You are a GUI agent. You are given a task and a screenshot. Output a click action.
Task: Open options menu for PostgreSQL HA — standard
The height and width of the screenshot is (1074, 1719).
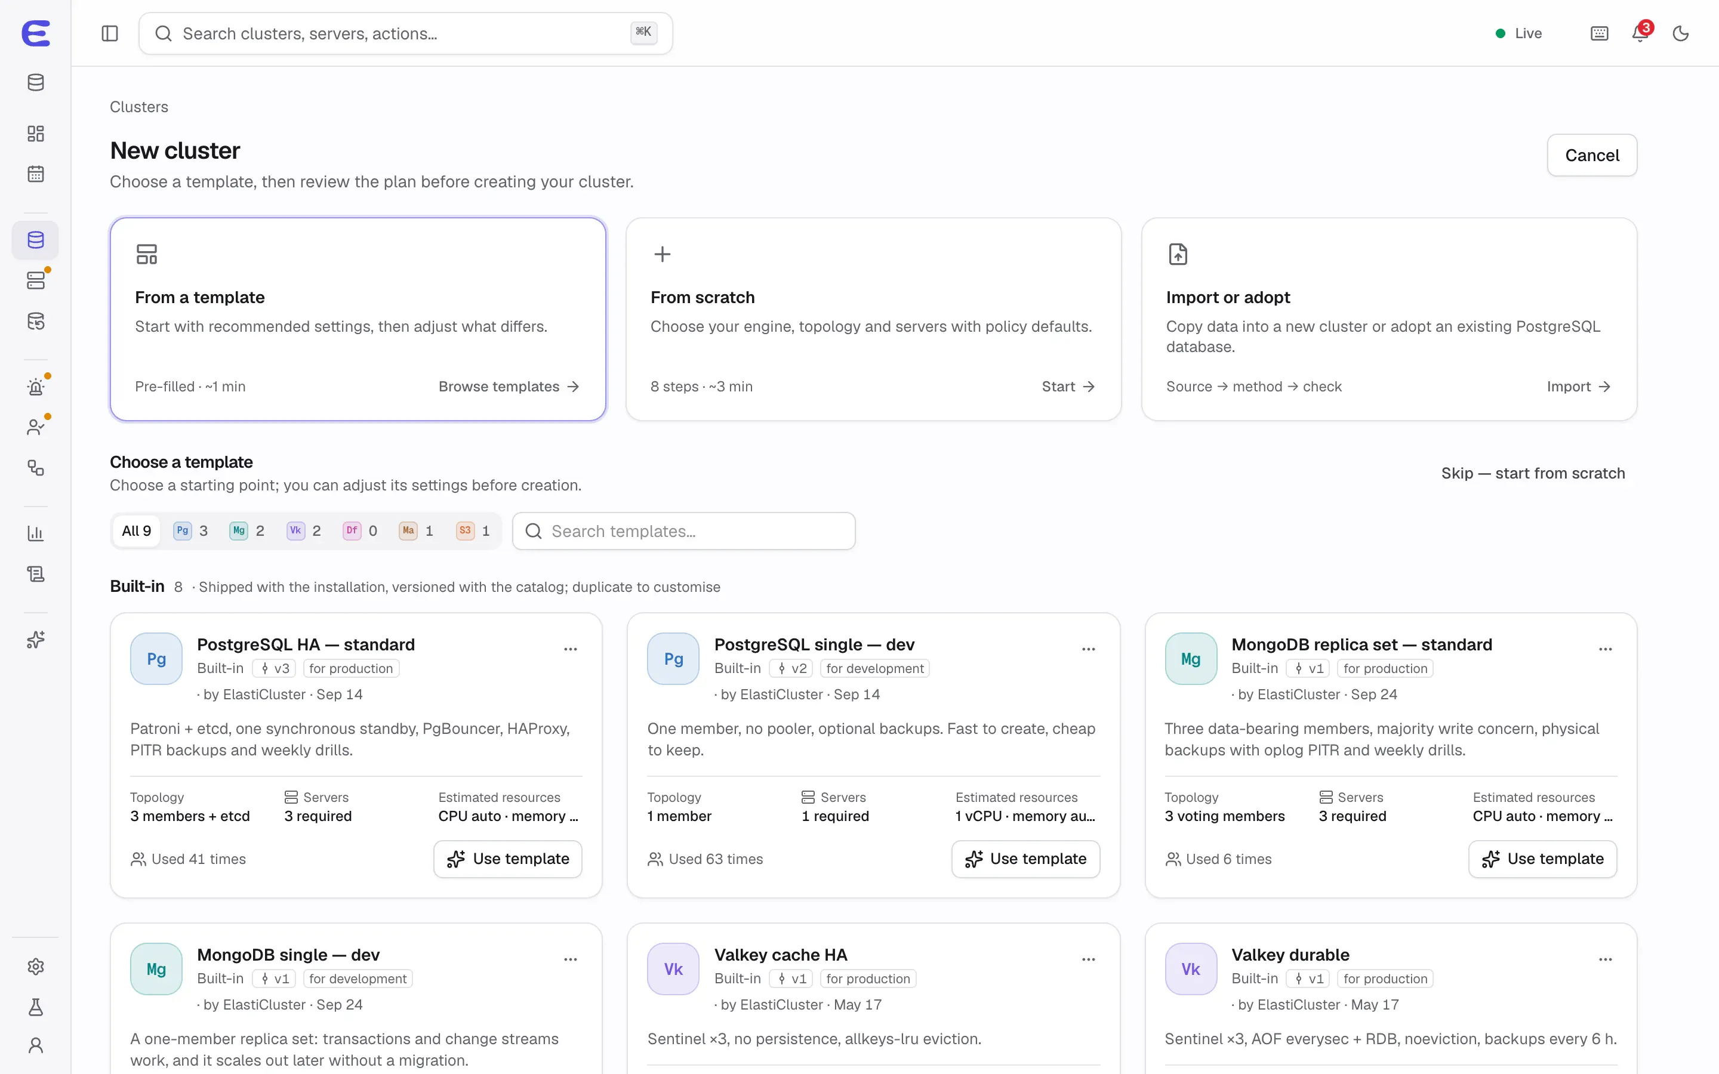(571, 649)
